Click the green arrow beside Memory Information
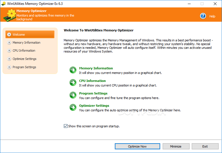Screen dimensions: 222x153 pos(73,70)
